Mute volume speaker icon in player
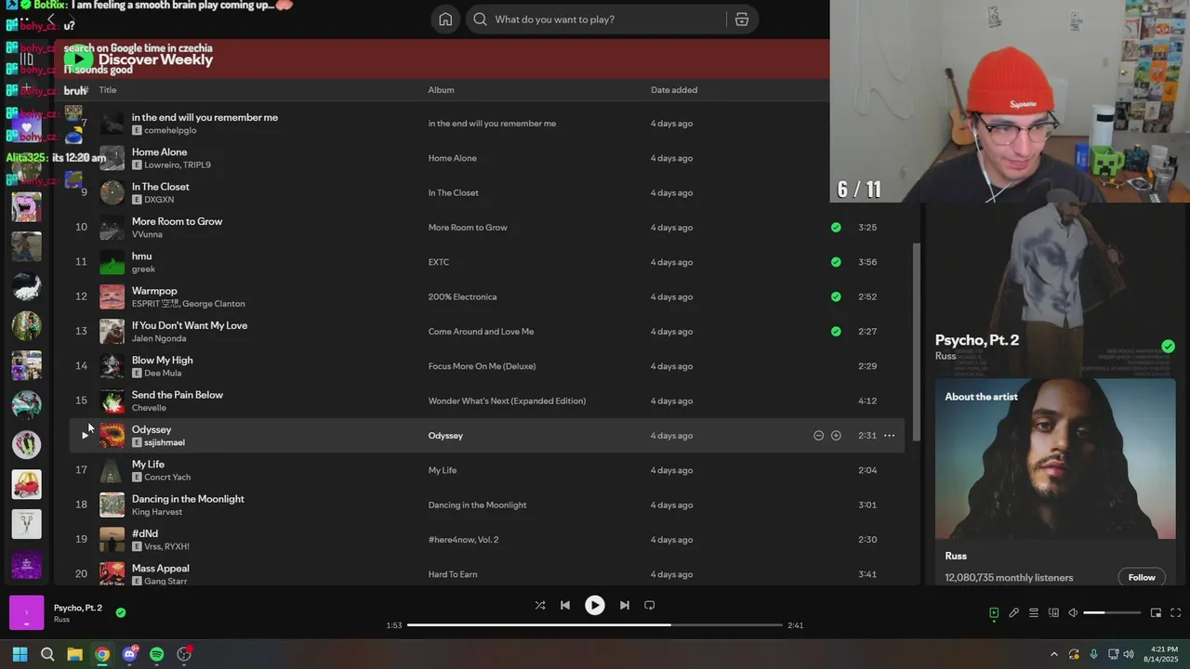 pyautogui.click(x=1073, y=613)
